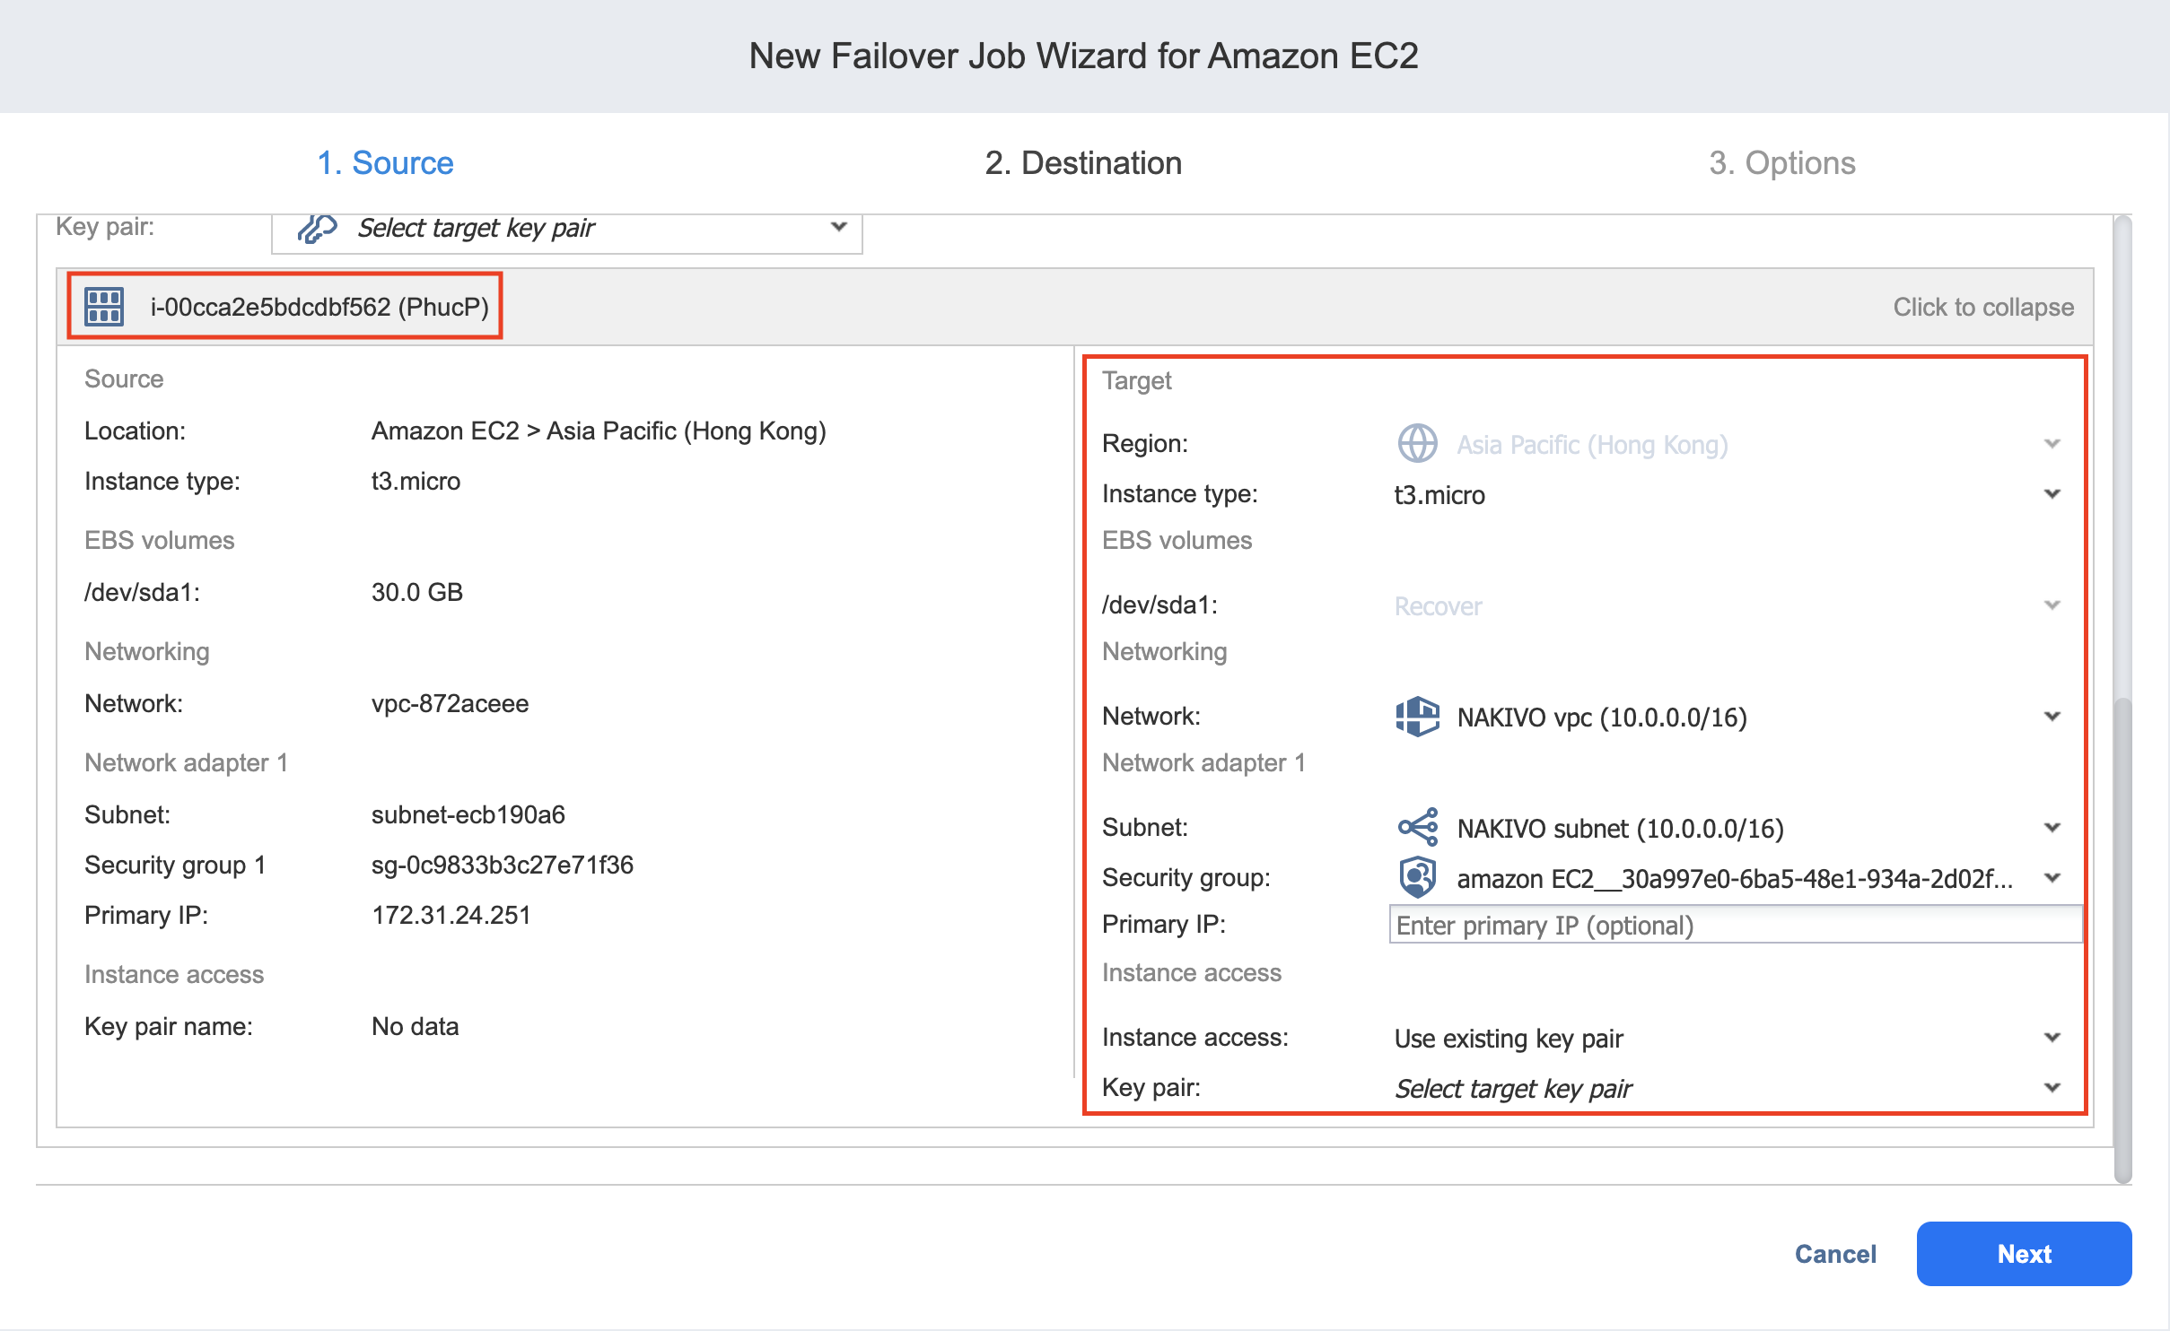
Task: Click source key pair name No data
Action: 416,1026
